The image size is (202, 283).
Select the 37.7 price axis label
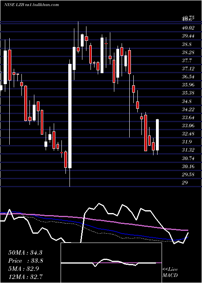point(187,61)
